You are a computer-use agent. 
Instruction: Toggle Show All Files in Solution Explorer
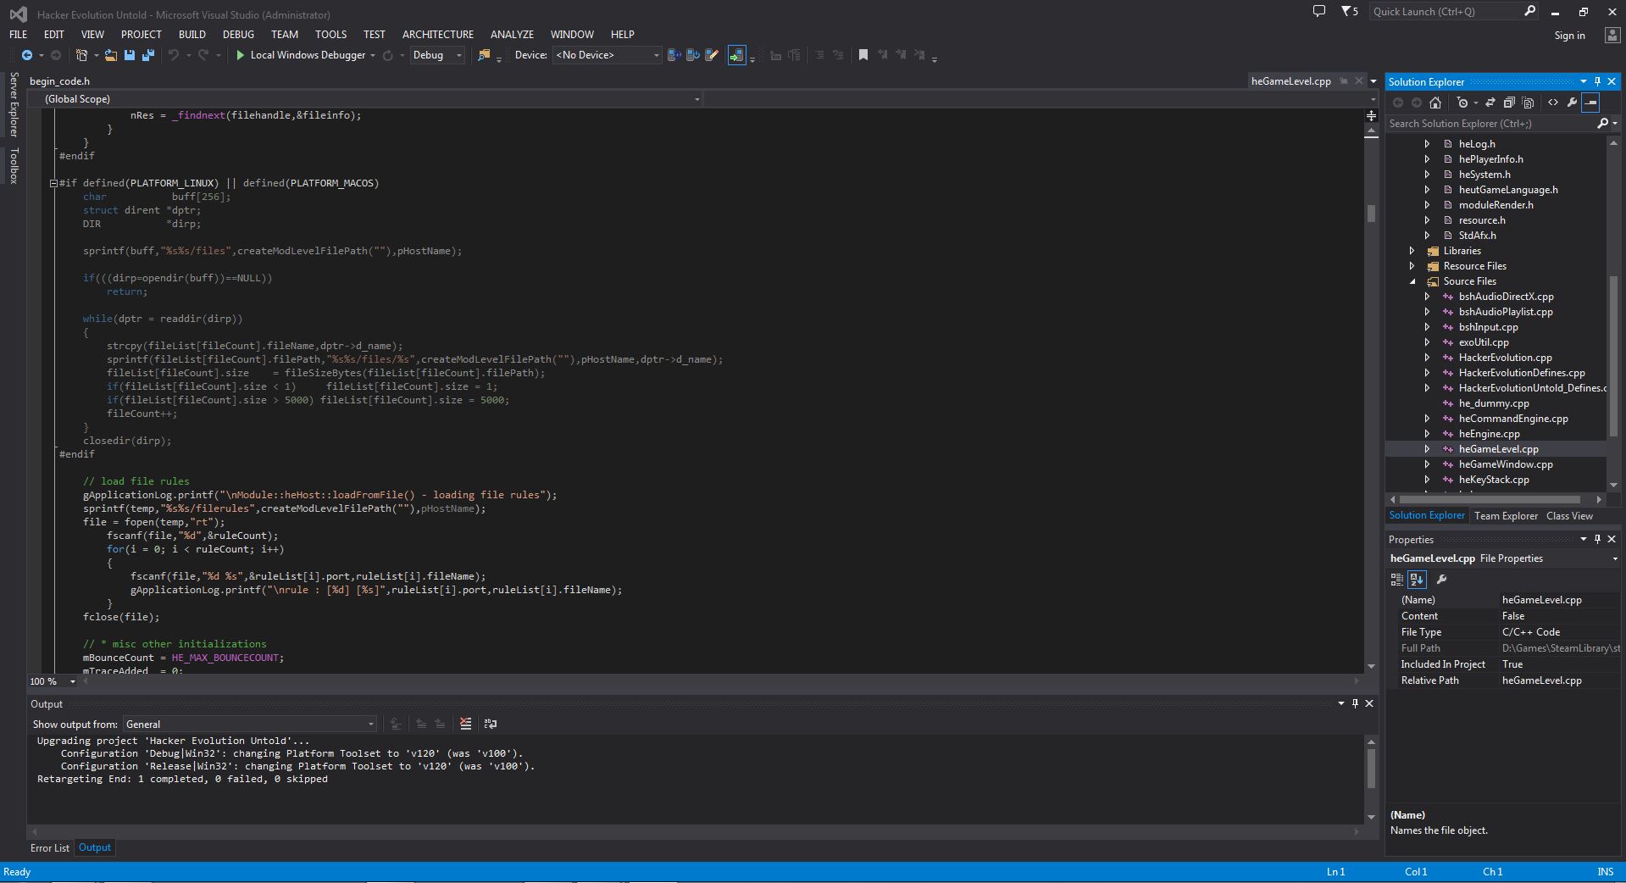[x=1528, y=103]
